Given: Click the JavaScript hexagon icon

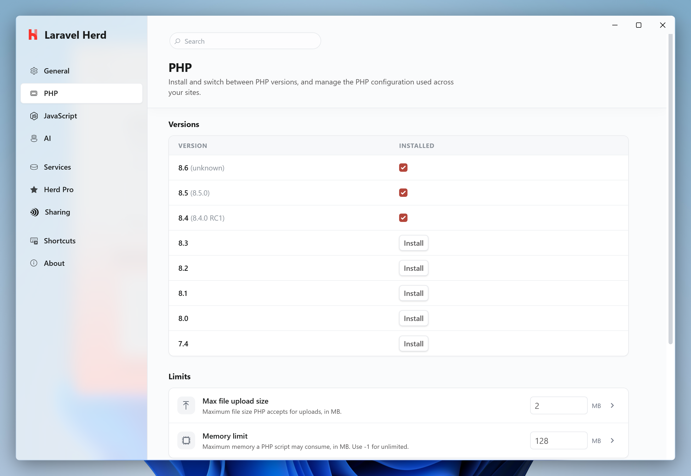Looking at the screenshot, I should coord(34,116).
